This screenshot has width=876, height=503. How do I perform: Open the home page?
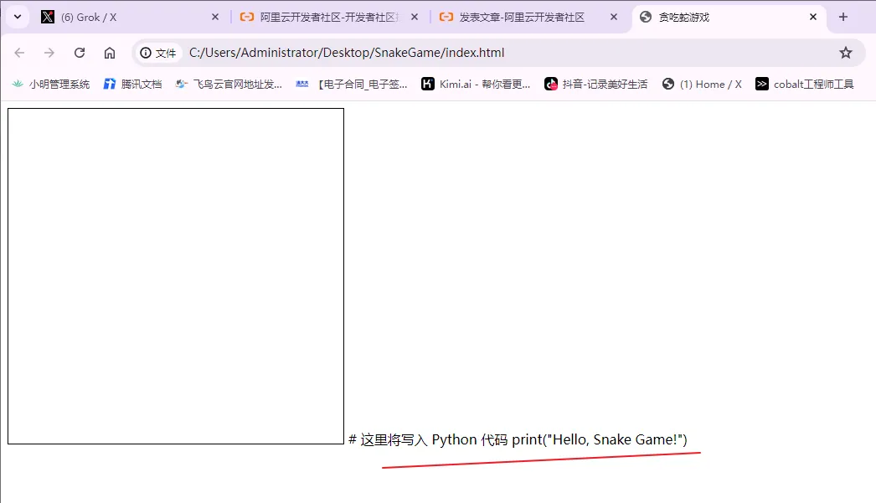[110, 53]
